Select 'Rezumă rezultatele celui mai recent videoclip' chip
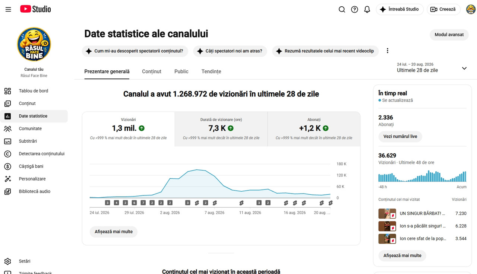Screen dimensions: 477x274 (325, 51)
